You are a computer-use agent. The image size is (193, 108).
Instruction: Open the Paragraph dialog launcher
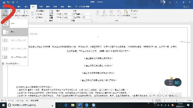(x=92, y=21)
